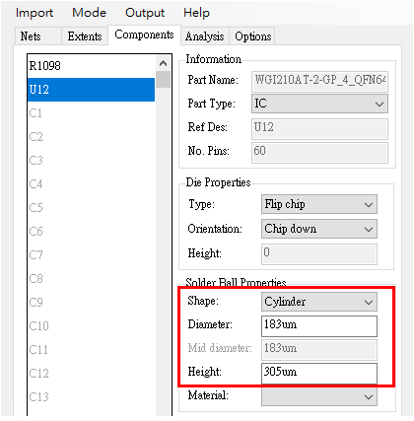
Task: Select the Components tab
Action: [144, 35]
